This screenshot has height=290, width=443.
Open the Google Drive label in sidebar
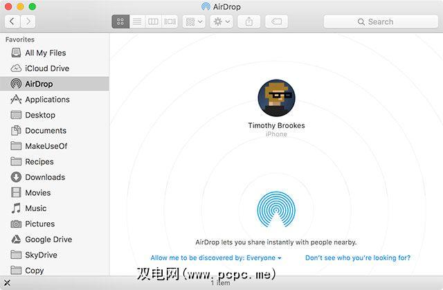tap(48, 239)
